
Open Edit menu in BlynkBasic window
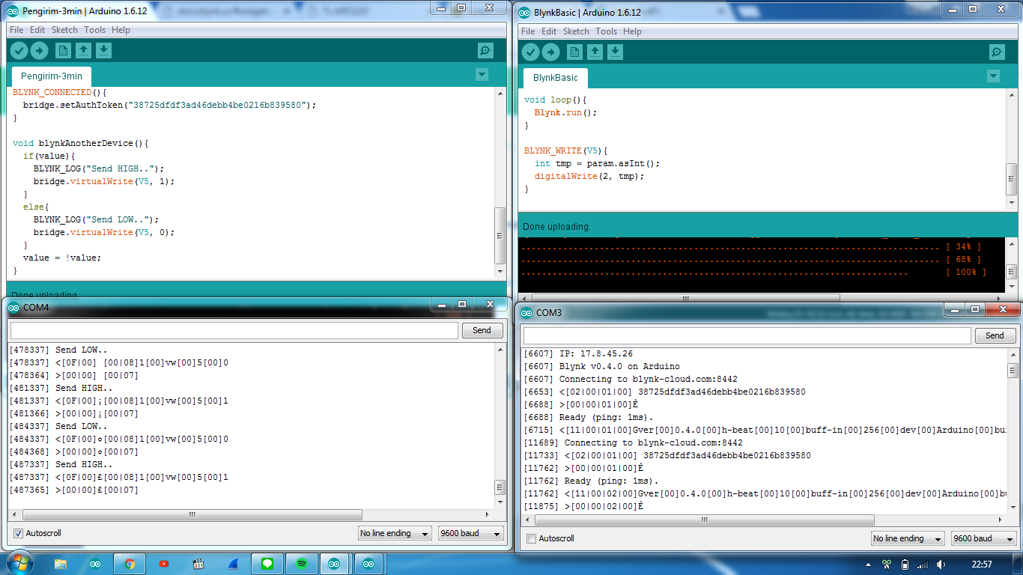549,31
